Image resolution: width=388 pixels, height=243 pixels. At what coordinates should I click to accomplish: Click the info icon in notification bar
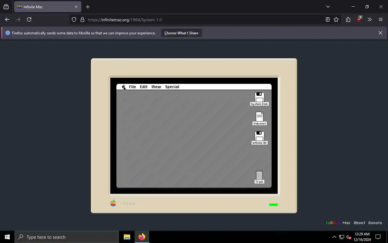(x=8, y=33)
